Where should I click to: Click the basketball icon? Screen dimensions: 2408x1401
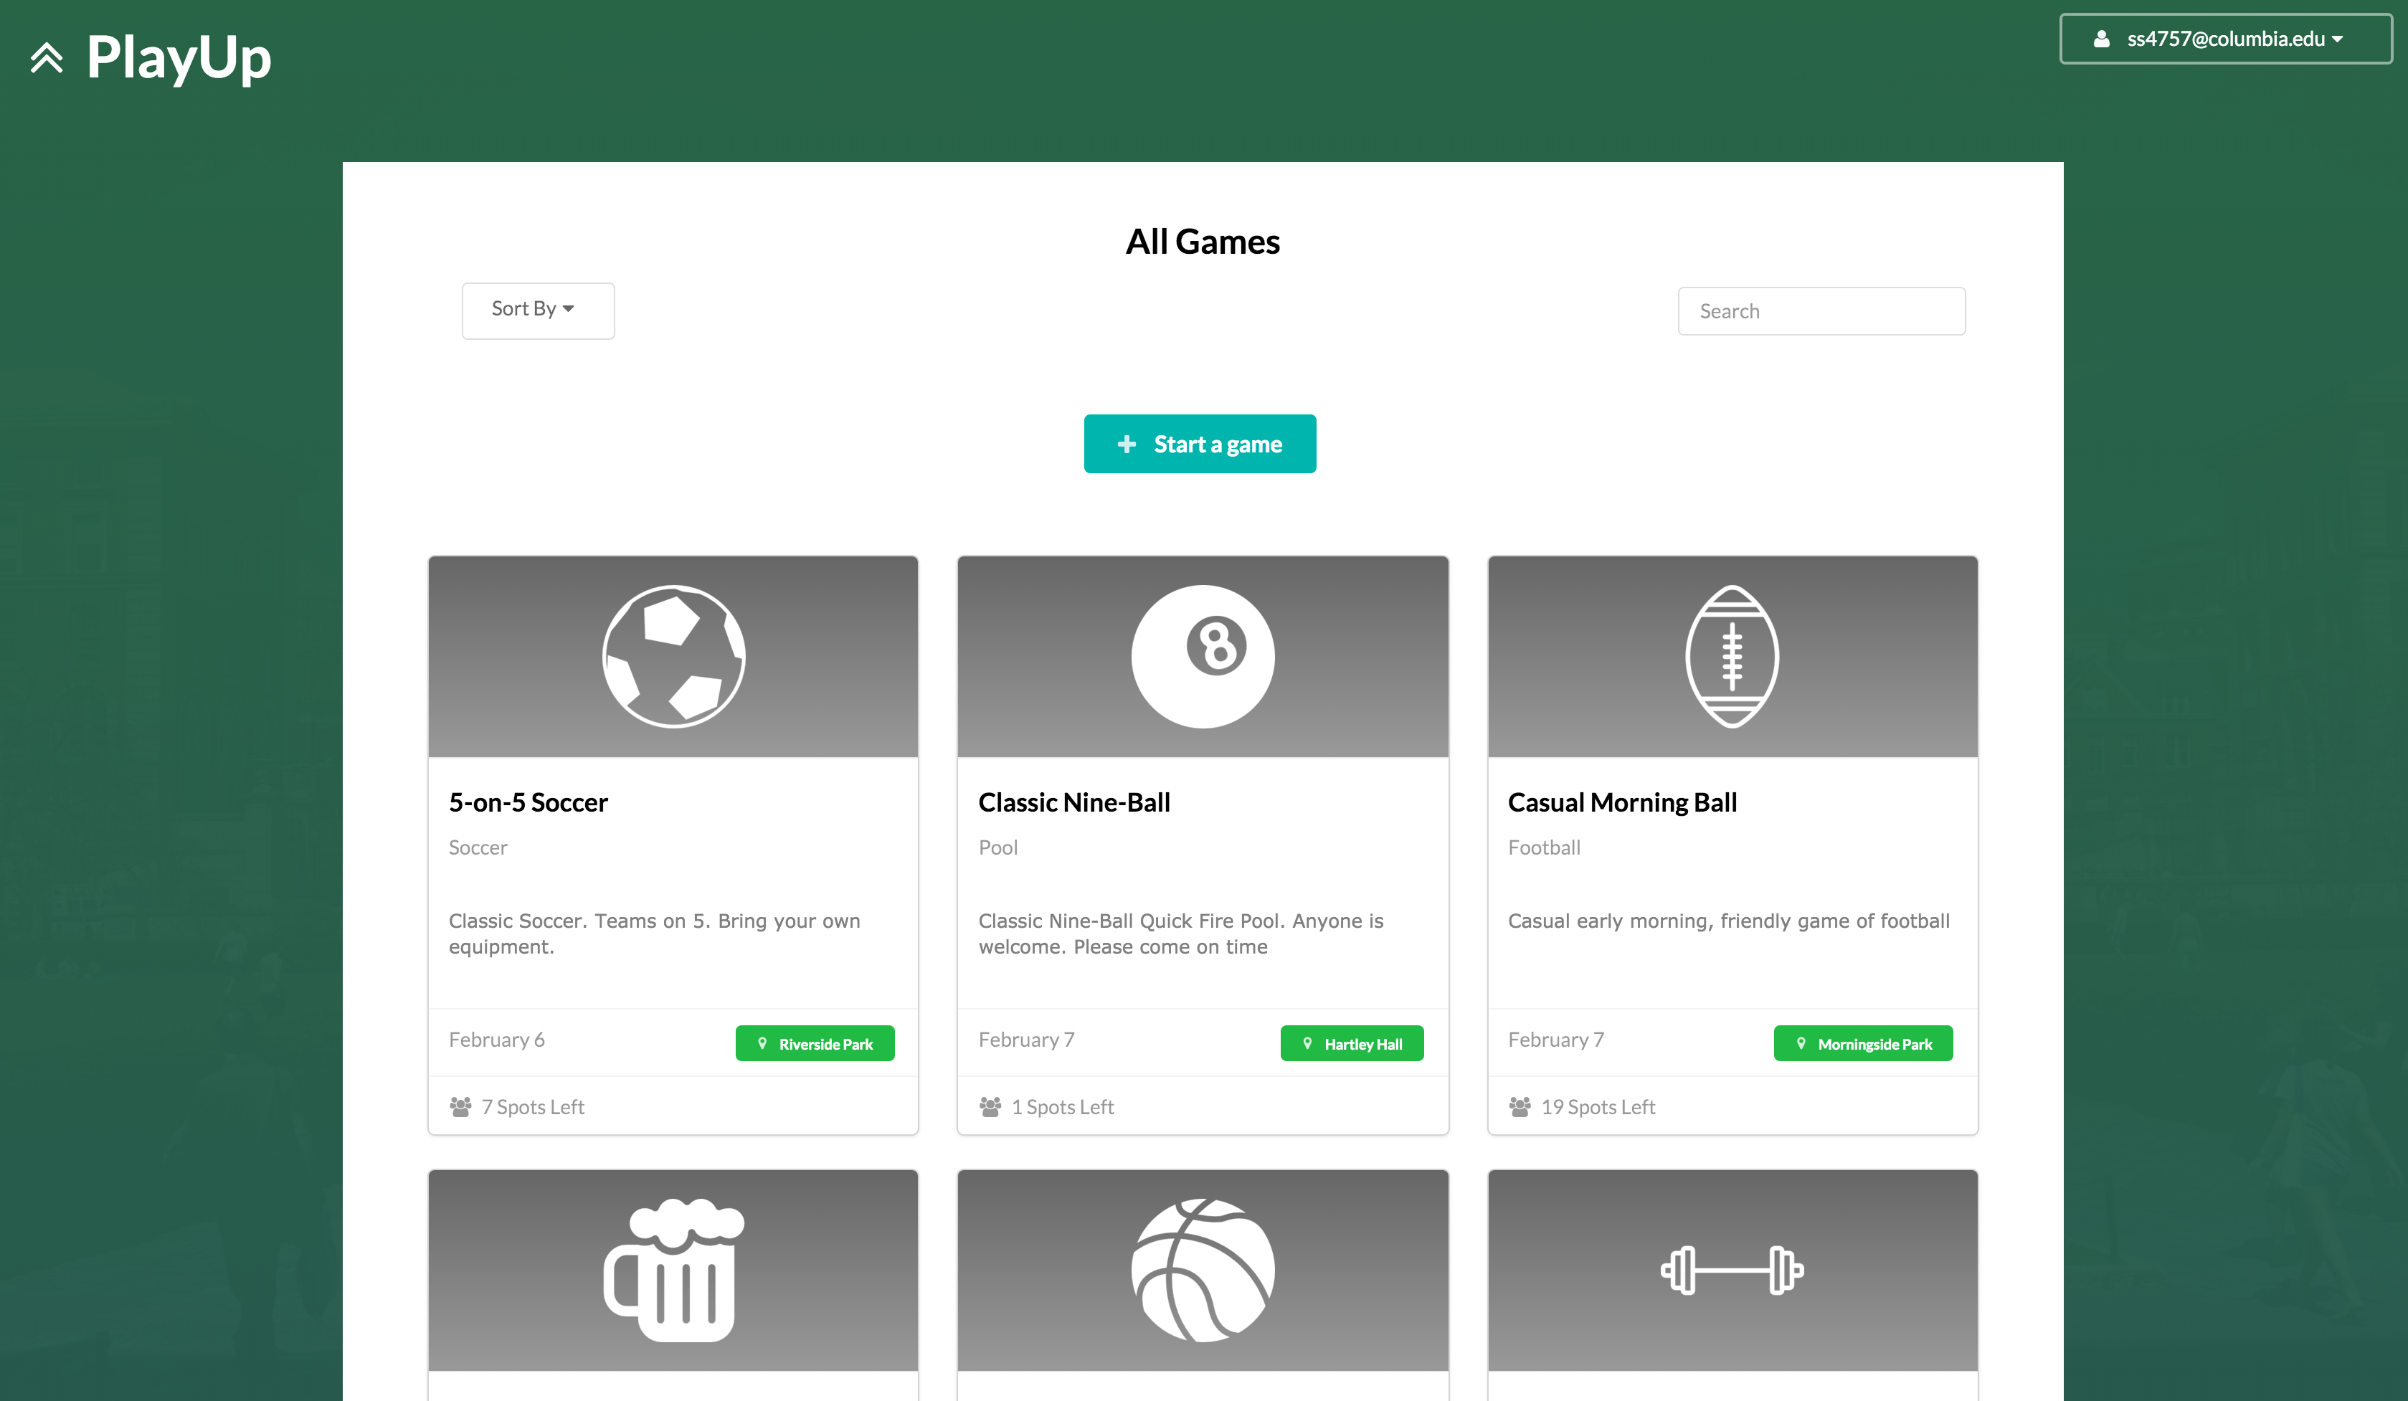coord(1202,1269)
